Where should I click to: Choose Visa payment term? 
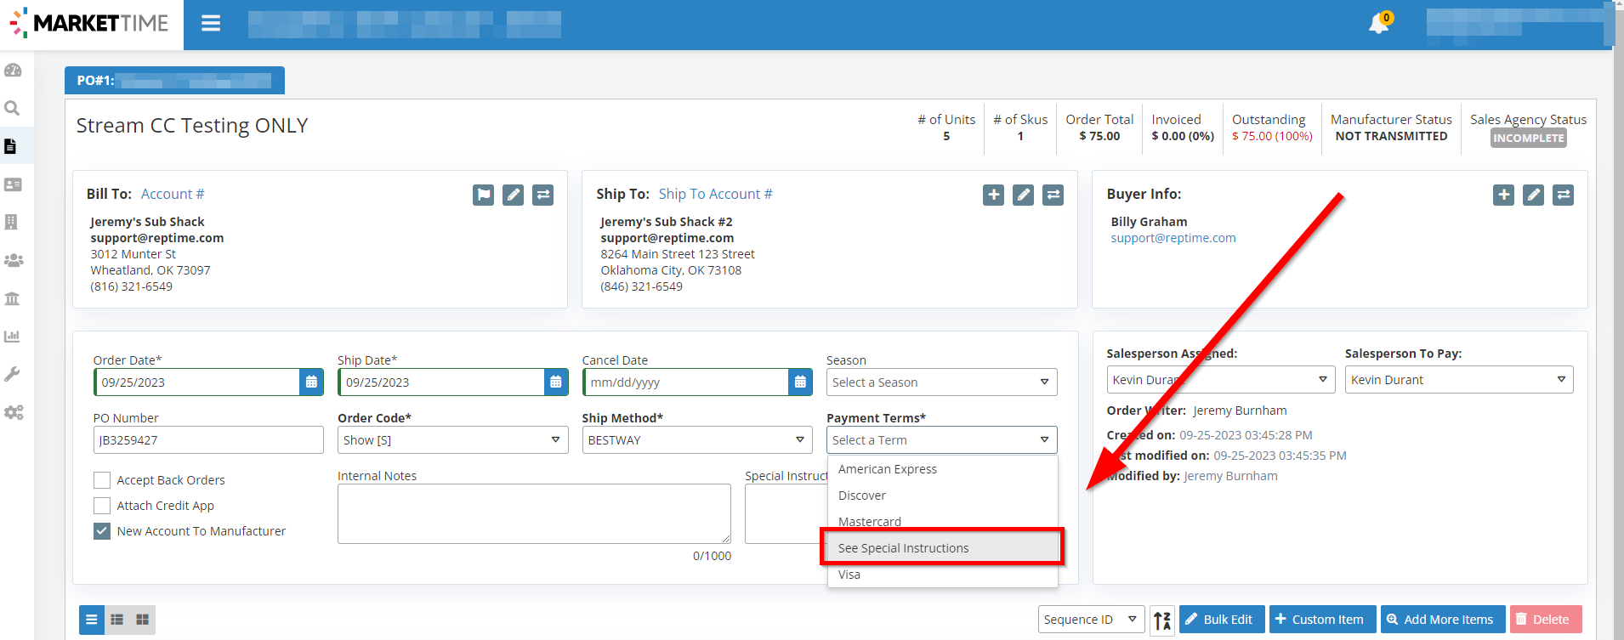[942, 575]
